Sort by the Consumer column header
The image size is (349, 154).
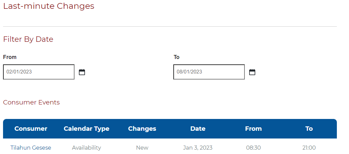pyautogui.click(x=31, y=129)
